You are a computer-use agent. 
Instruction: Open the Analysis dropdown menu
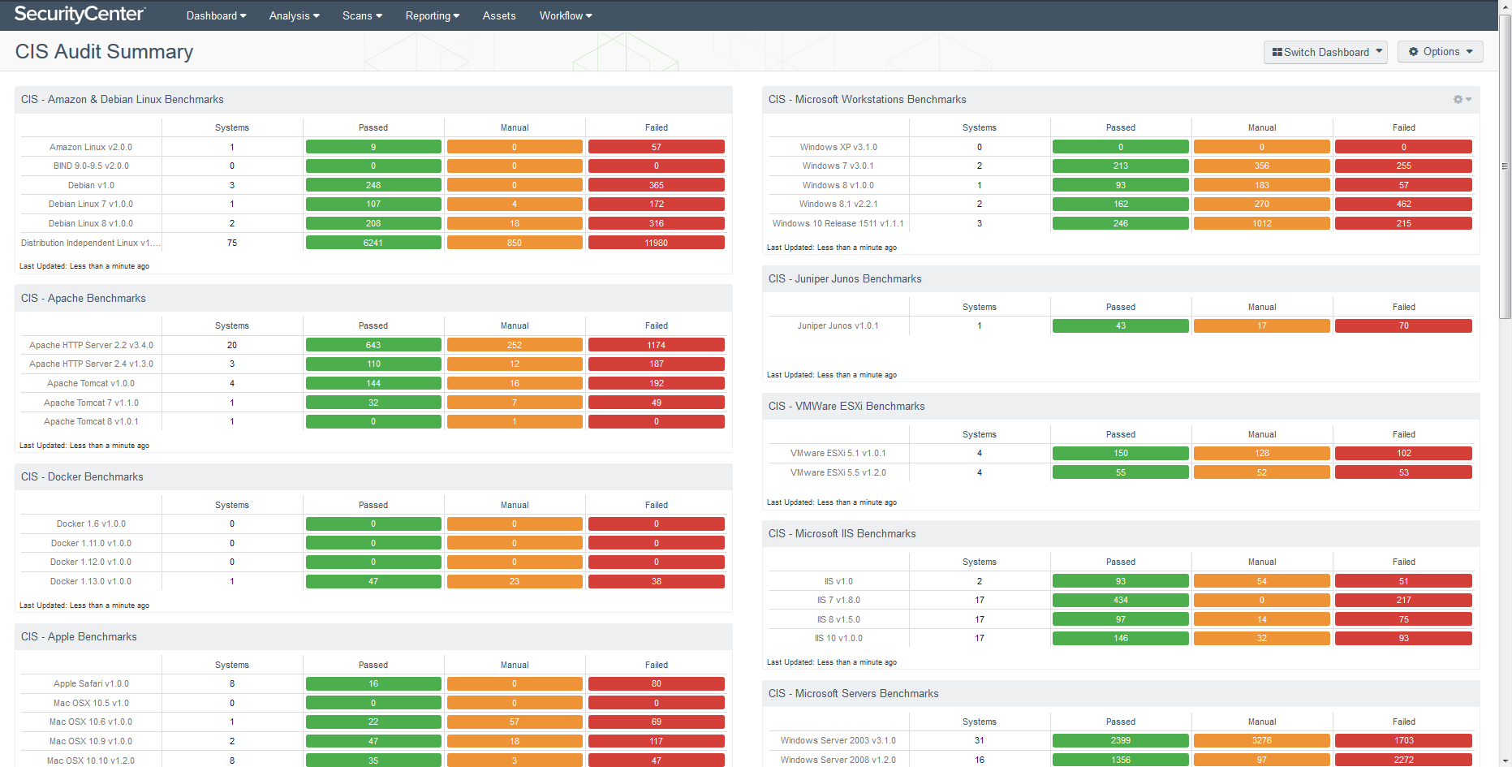click(x=294, y=15)
